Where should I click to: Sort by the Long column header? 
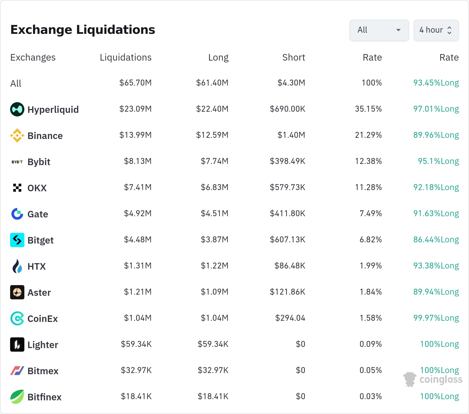218,57
